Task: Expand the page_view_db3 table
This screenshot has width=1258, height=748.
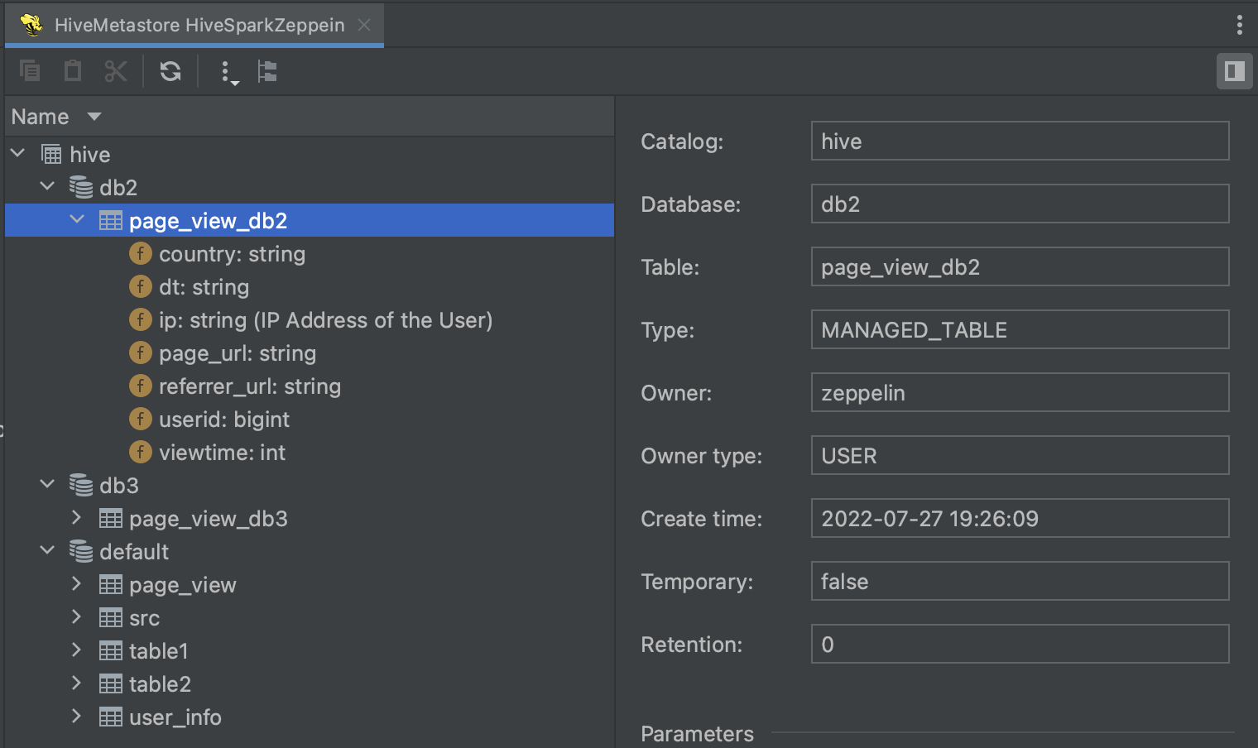Action: pos(76,518)
